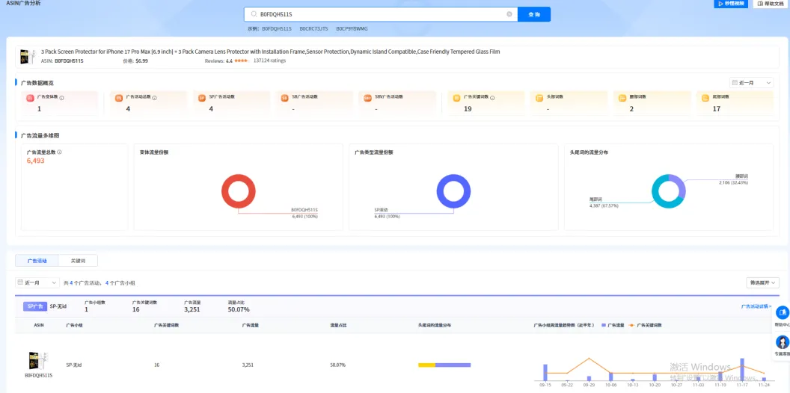Switch to the 关键词 tab
This screenshot has width=790, height=393.
(78, 261)
